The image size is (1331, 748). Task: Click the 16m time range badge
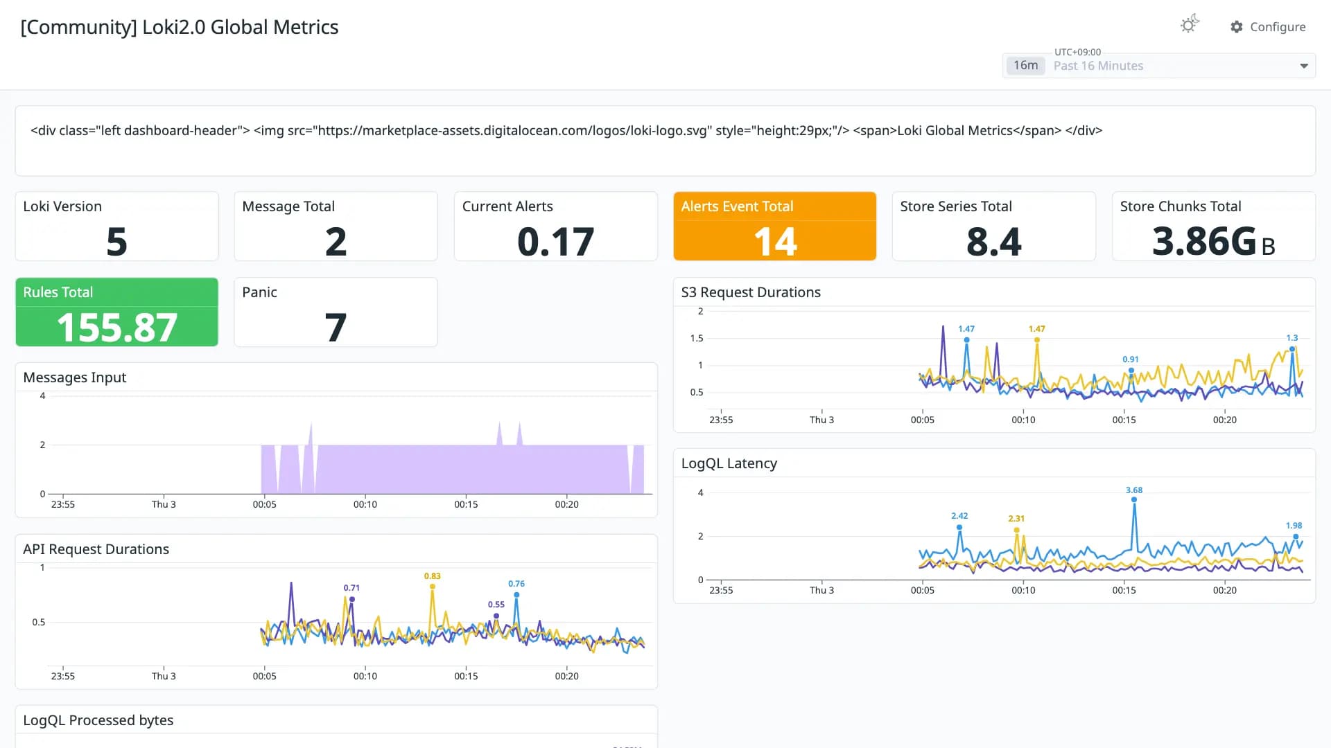tap(1025, 65)
